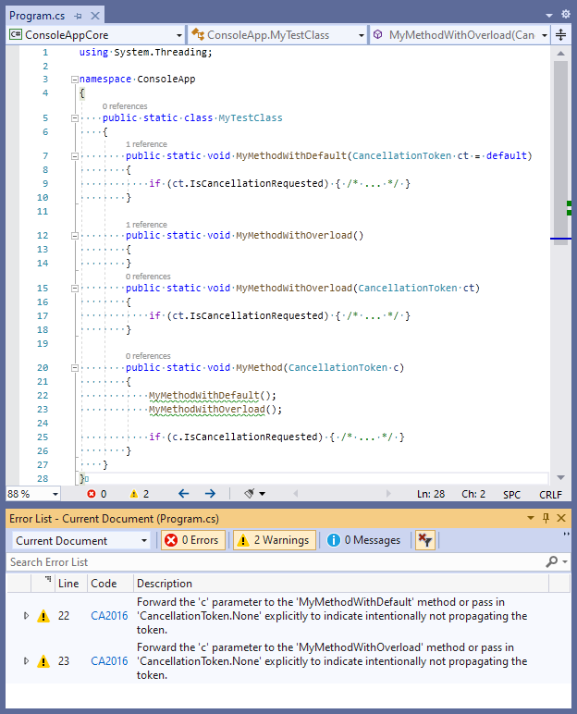This screenshot has height=714, width=577.
Task: Pin the Program.cs tab
Action: 78,16
